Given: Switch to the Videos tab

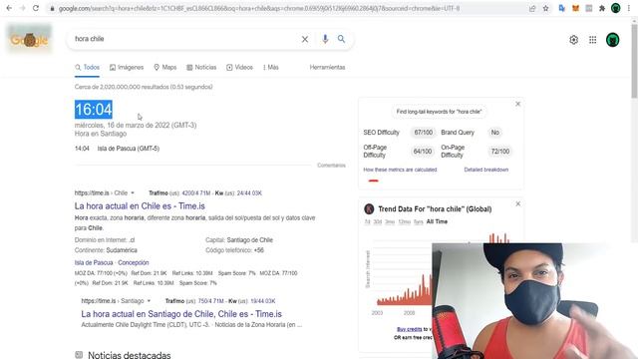Looking at the screenshot, I should click(239, 68).
